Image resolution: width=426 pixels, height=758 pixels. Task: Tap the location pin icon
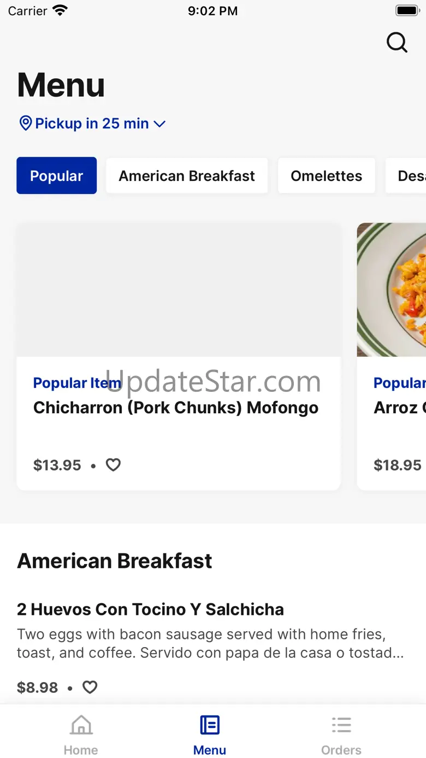(x=25, y=123)
